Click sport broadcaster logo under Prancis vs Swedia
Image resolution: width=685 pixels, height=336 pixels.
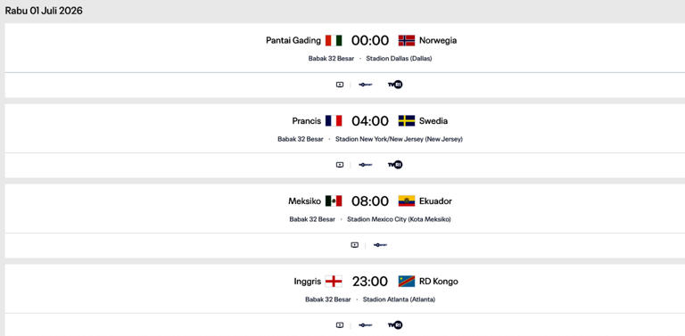pyautogui.click(x=365, y=165)
